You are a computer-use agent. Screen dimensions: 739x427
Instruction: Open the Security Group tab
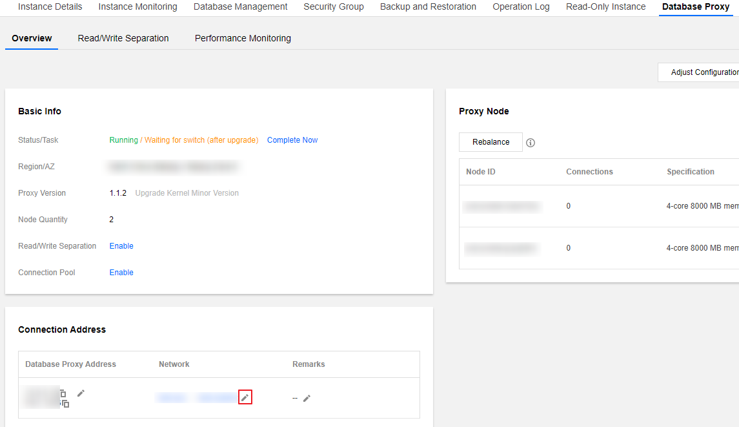pos(334,6)
